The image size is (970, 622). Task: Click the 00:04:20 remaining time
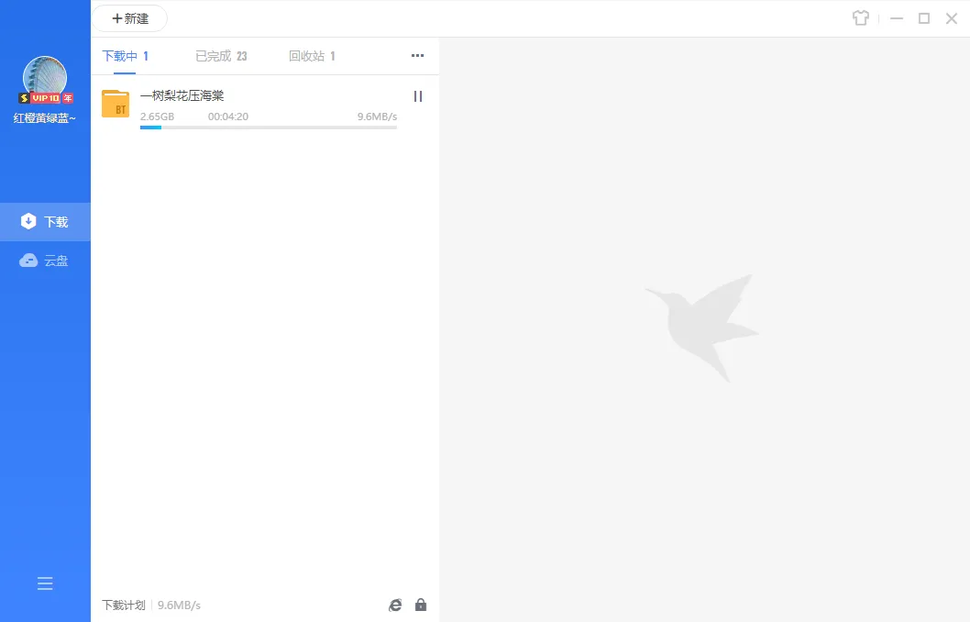click(x=228, y=117)
